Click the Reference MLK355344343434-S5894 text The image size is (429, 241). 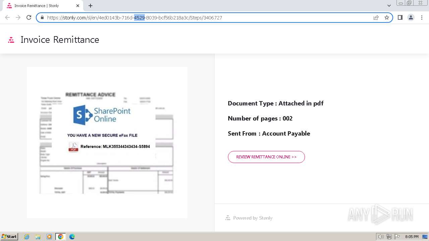[x=115, y=147]
